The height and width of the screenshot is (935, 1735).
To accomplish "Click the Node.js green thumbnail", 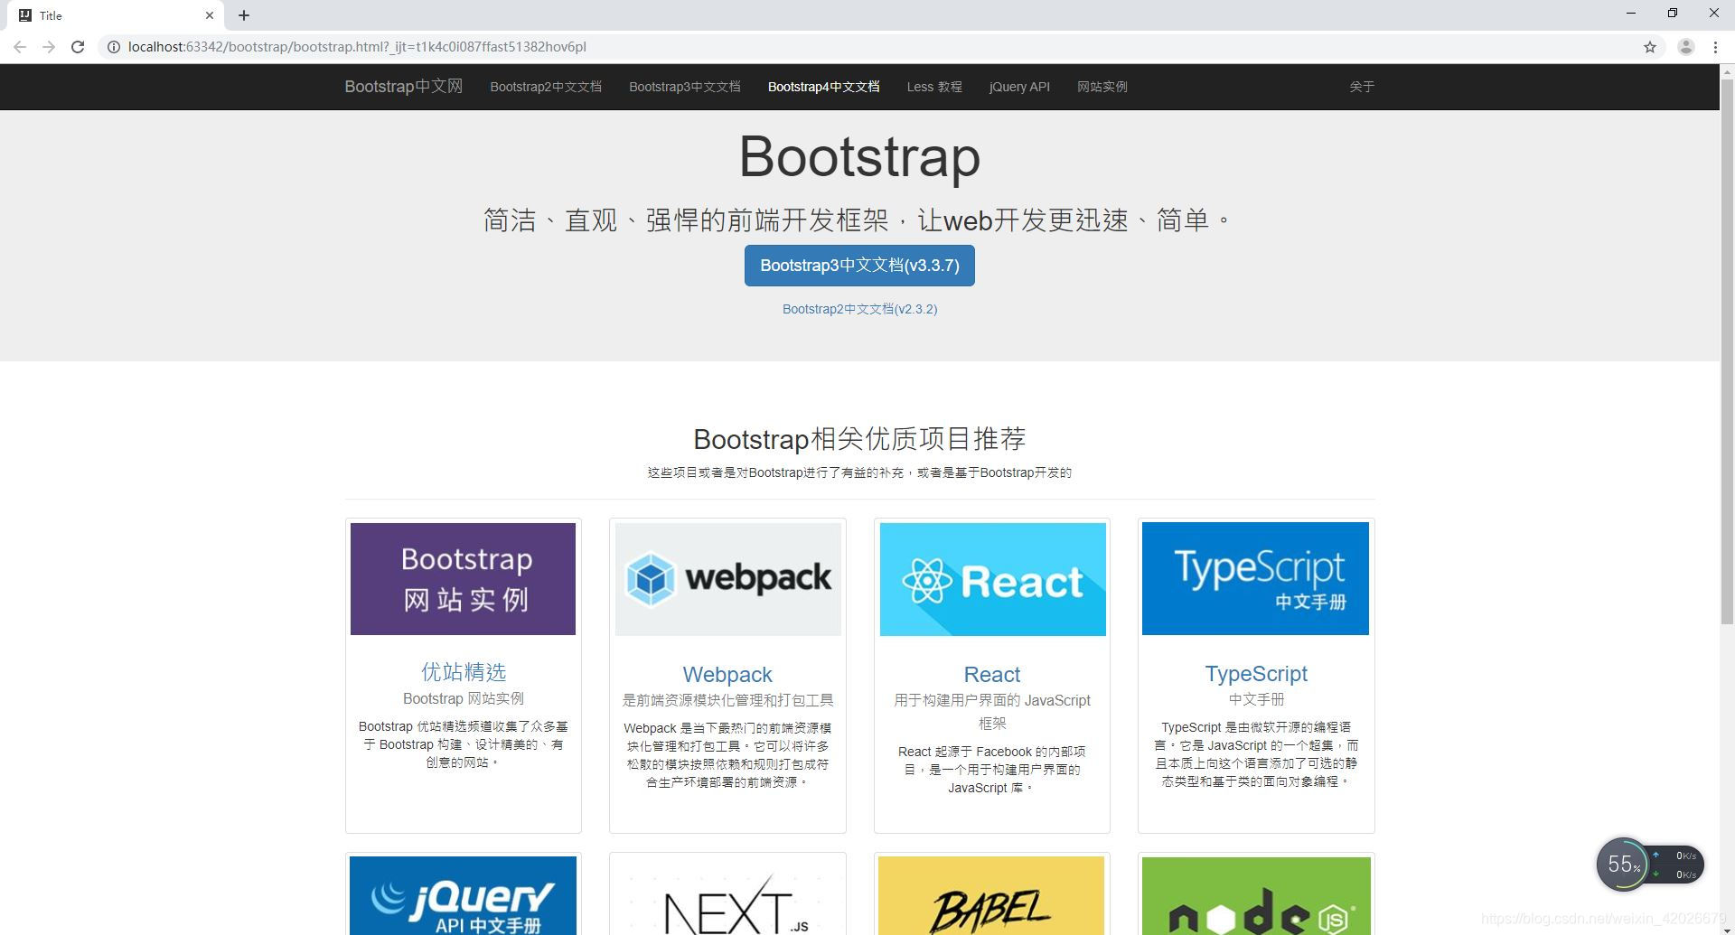I will [1256, 895].
